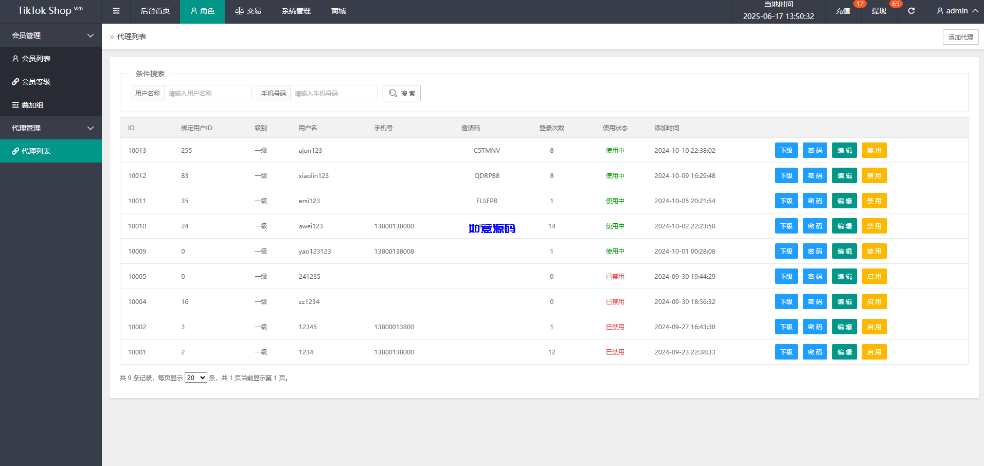984x466 pixels.
Task: Click invite code QDRPB8 cell
Action: [487, 175]
